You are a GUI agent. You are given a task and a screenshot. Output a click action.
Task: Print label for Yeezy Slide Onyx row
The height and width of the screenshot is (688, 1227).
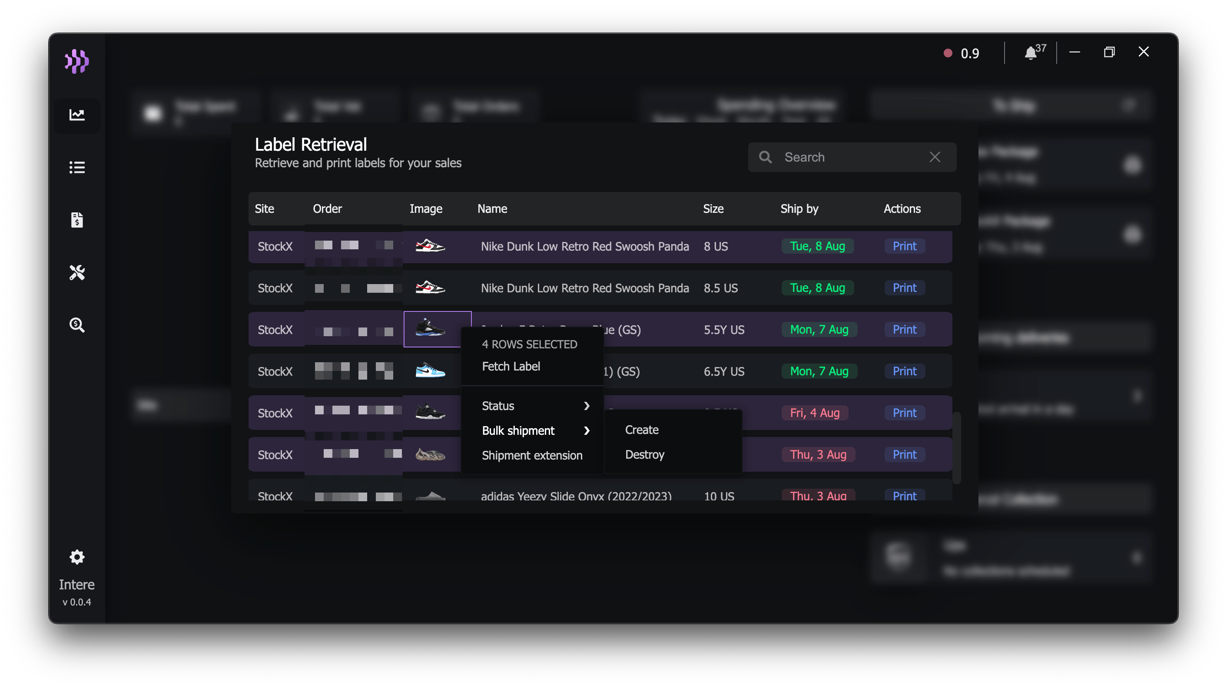pyautogui.click(x=905, y=495)
